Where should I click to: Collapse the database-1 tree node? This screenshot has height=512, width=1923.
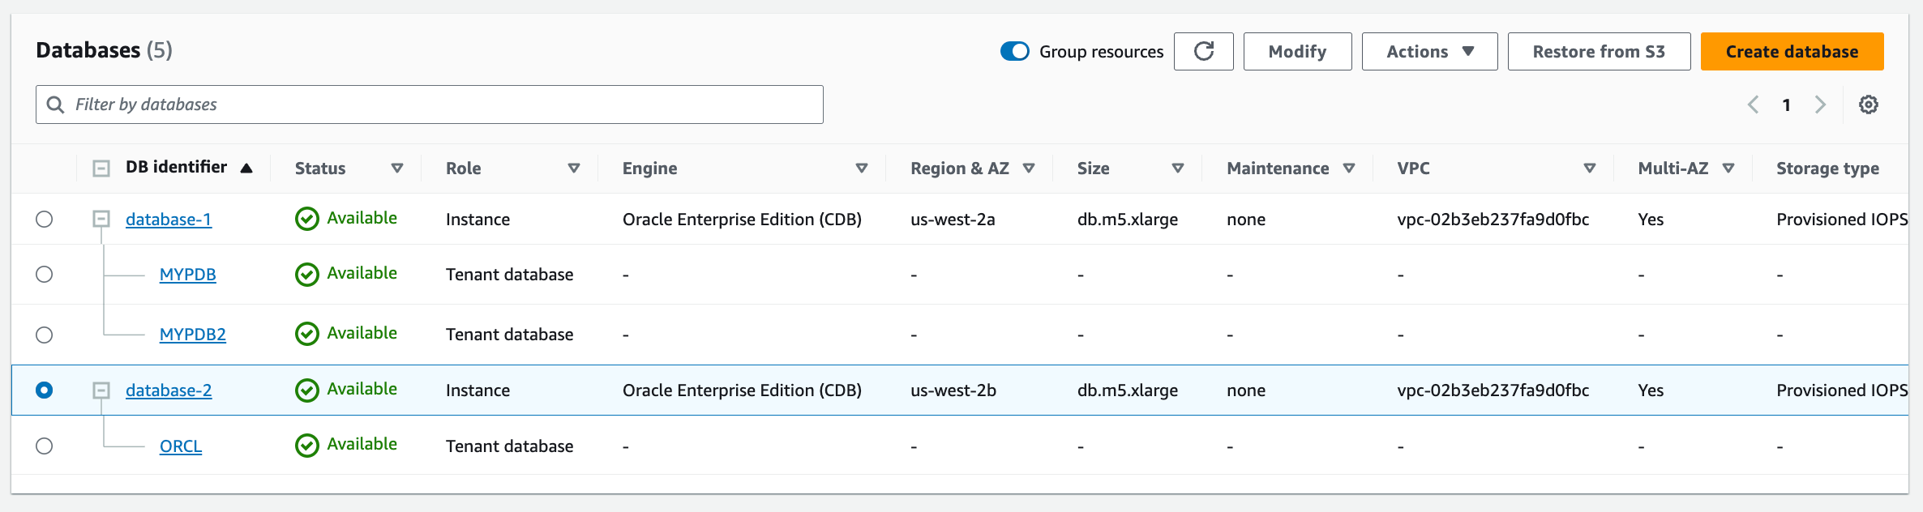[101, 220]
